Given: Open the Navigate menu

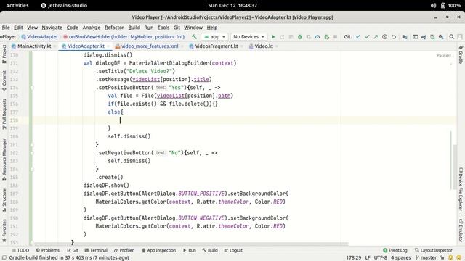Looking at the screenshot, I should 52,28.
